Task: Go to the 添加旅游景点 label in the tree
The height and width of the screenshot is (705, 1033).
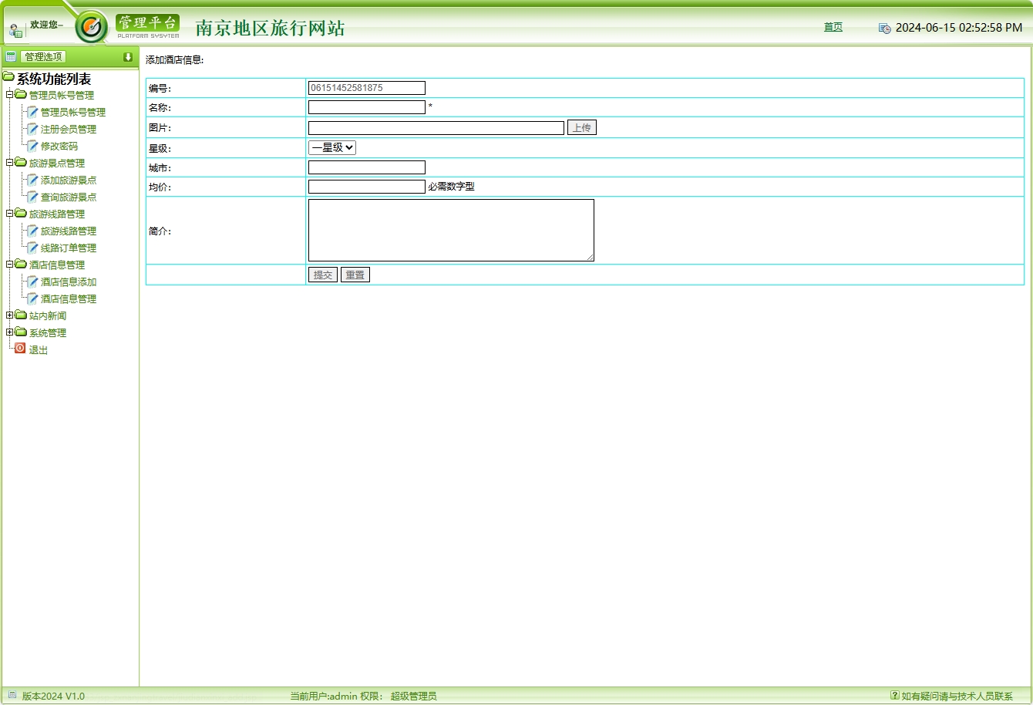Action: click(69, 180)
